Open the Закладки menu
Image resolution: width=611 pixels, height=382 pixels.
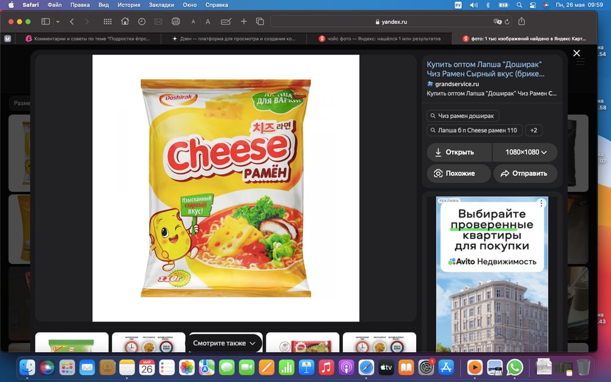coord(161,5)
